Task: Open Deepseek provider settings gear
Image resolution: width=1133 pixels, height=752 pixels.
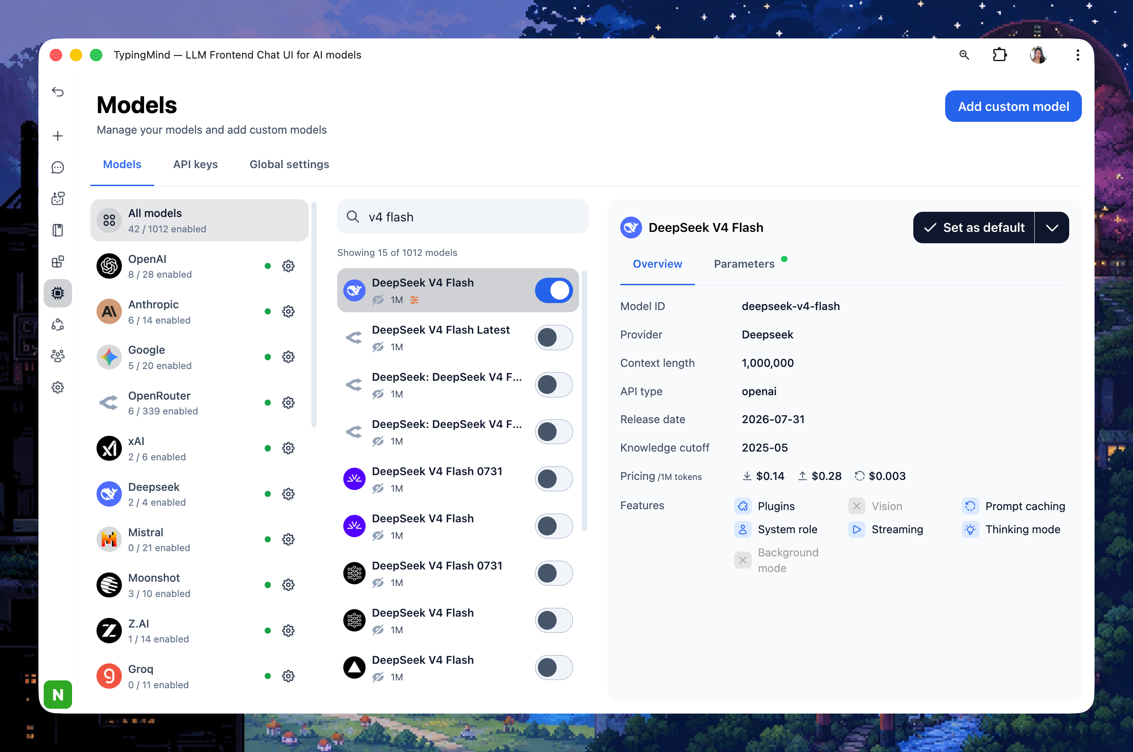Action: tap(288, 494)
